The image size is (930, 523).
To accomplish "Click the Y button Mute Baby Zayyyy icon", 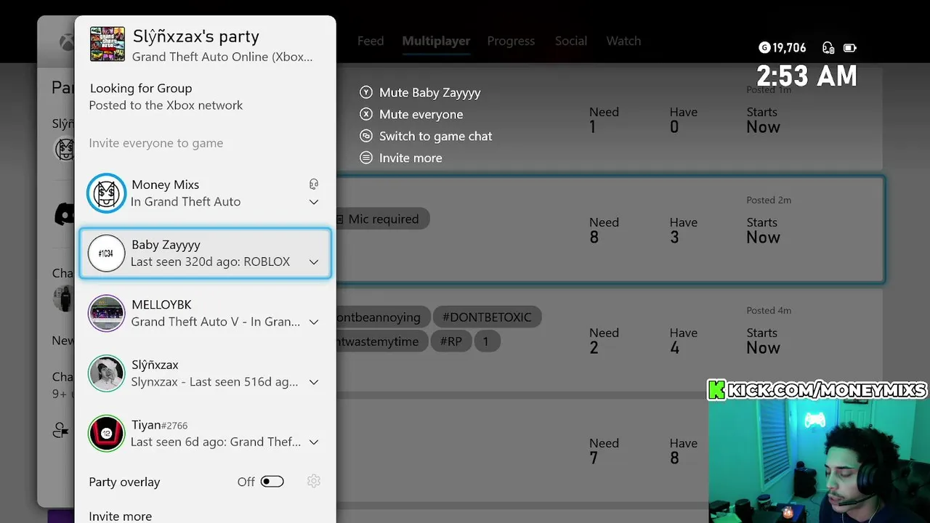I will point(366,92).
